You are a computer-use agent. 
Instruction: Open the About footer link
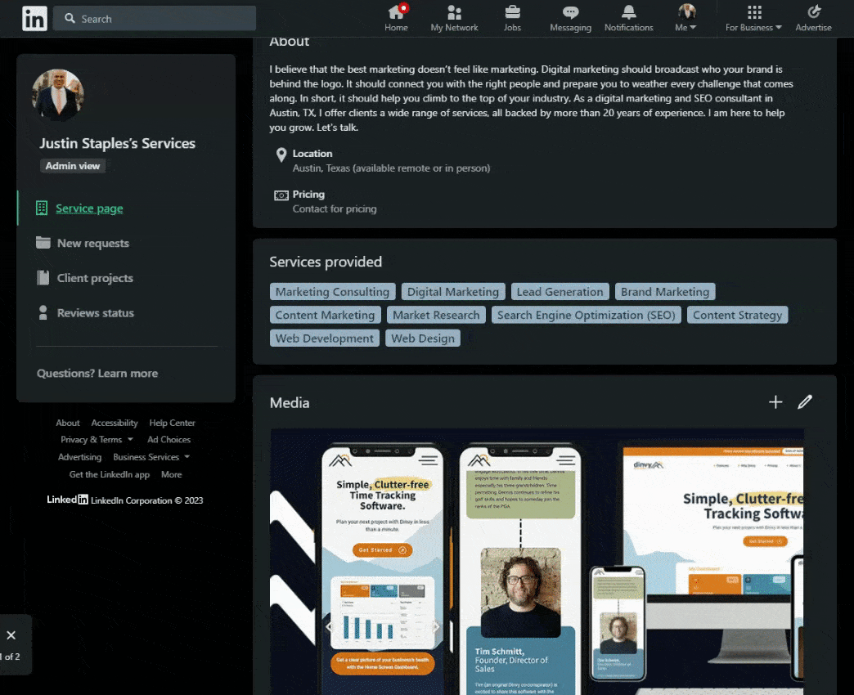pyautogui.click(x=68, y=423)
